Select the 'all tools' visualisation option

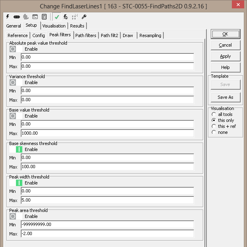[214, 114]
